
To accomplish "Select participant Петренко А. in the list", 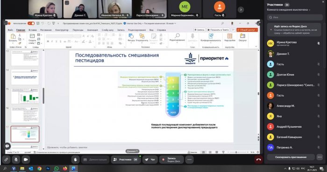I will tap(294, 147).
